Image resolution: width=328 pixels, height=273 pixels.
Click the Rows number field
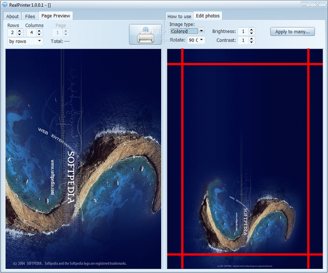coord(12,33)
